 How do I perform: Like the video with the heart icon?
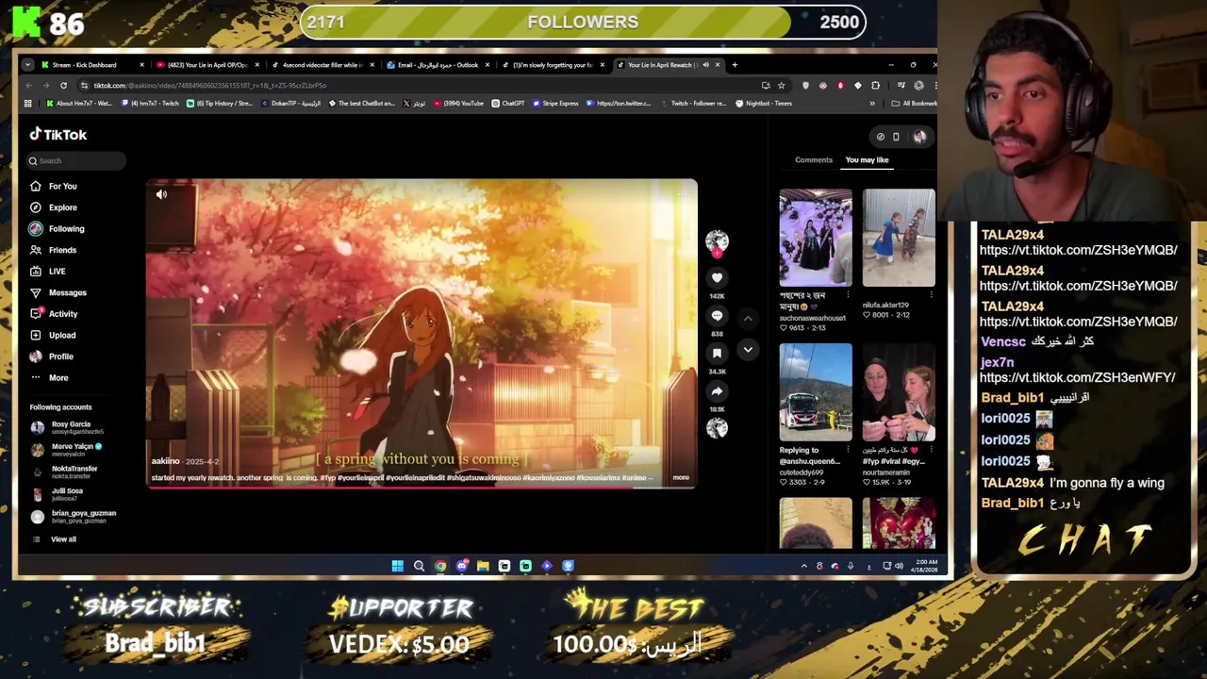pos(717,278)
